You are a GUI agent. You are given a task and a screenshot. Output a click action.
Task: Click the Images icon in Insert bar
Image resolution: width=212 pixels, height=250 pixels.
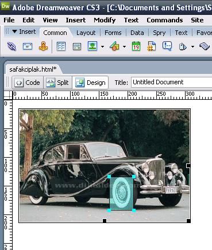92,46
